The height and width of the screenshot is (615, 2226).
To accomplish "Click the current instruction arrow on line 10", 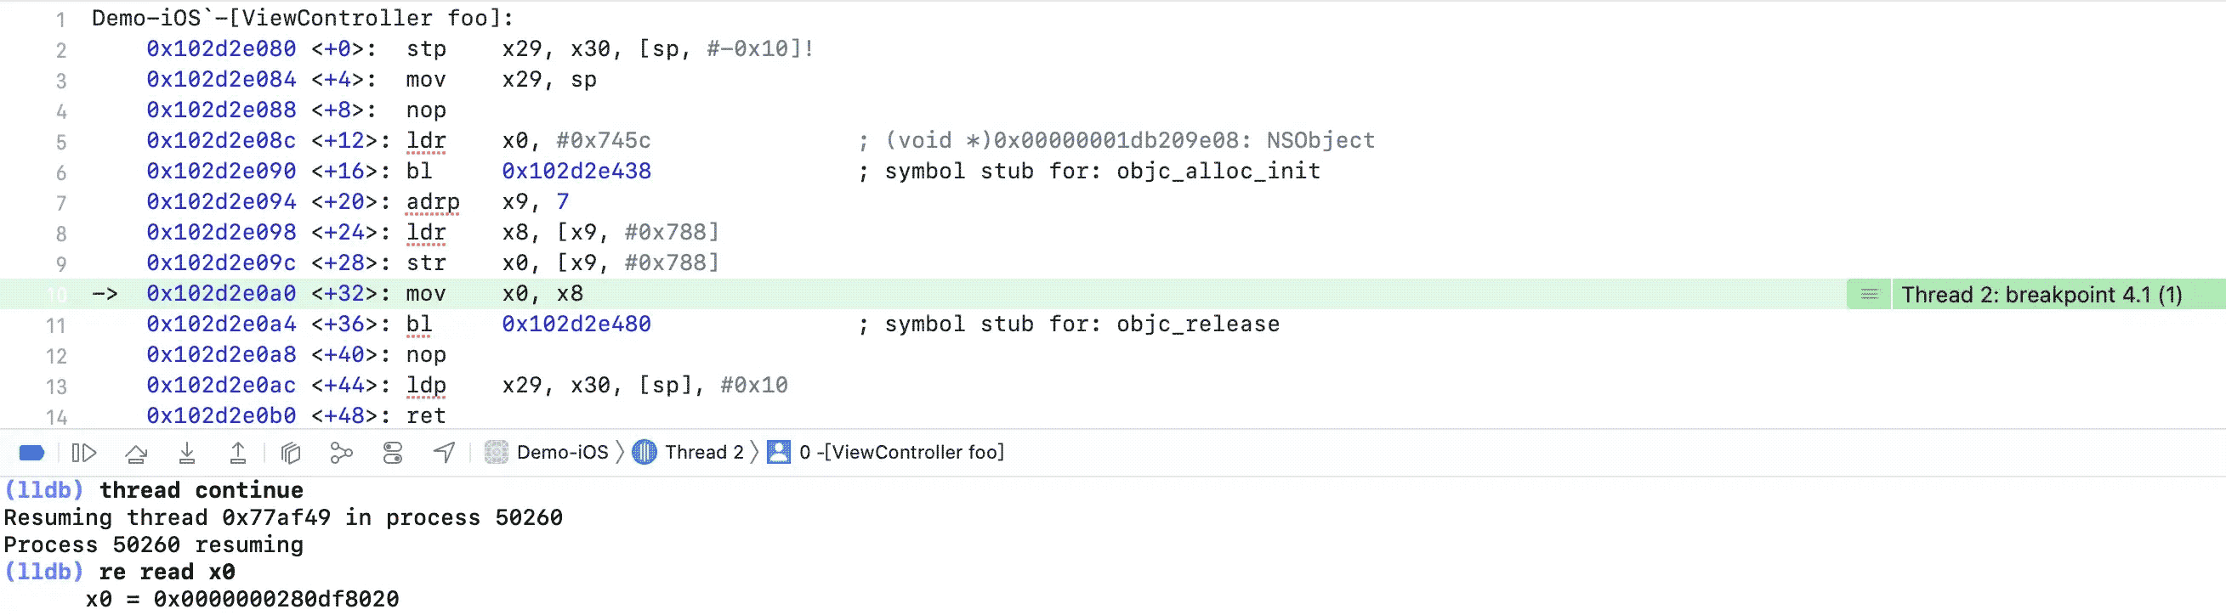I will coord(105,294).
